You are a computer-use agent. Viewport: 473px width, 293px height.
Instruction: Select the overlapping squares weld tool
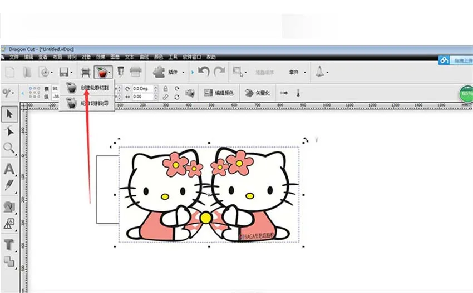click(9, 262)
